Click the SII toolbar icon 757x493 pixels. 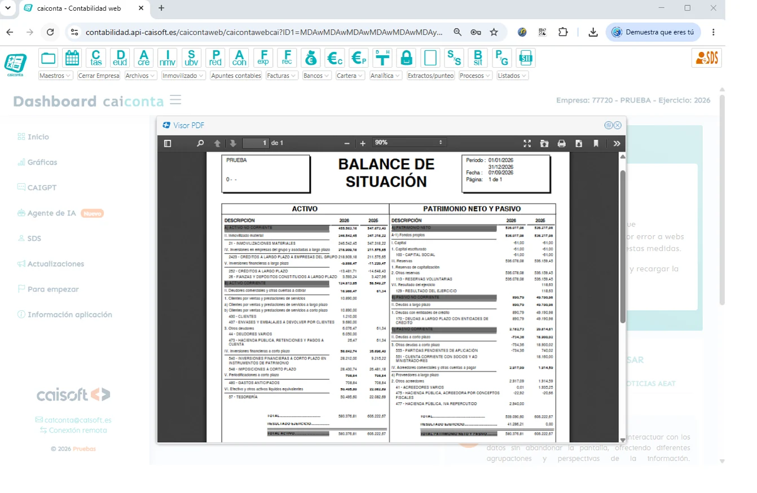tap(525, 58)
